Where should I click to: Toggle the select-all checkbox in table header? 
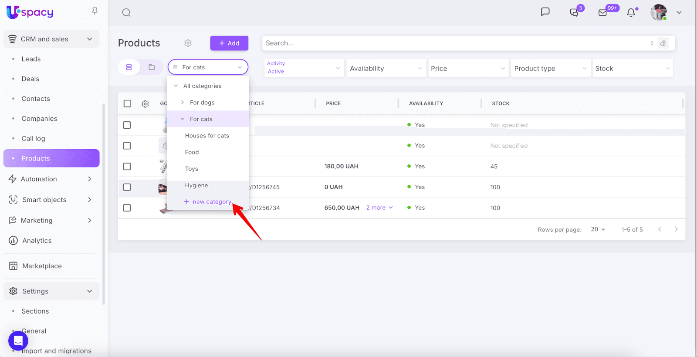(127, 103)
